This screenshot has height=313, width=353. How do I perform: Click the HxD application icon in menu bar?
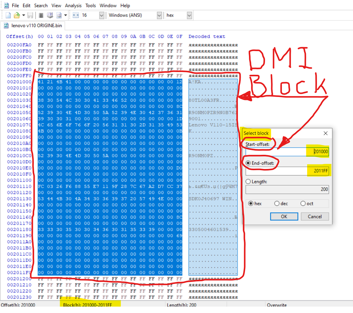tap(6, 6)
